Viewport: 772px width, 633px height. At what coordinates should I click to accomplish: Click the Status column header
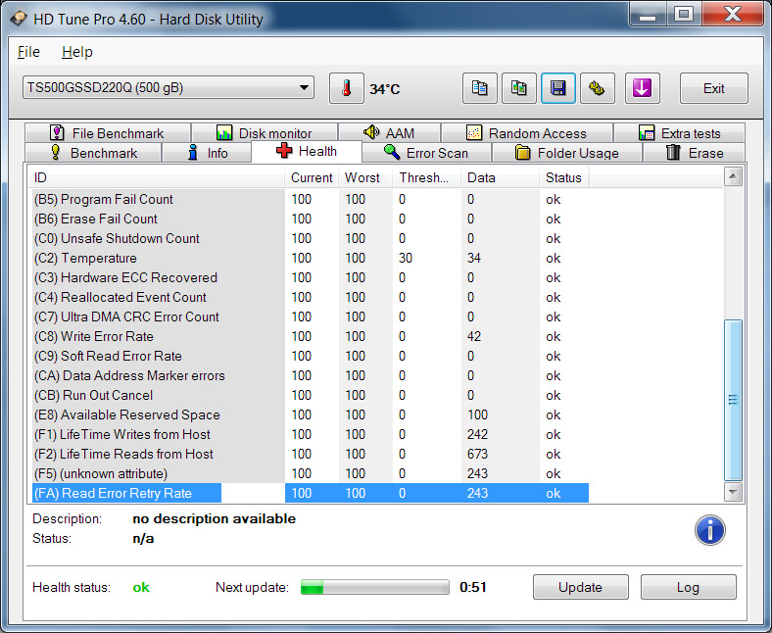coord(564,177)
